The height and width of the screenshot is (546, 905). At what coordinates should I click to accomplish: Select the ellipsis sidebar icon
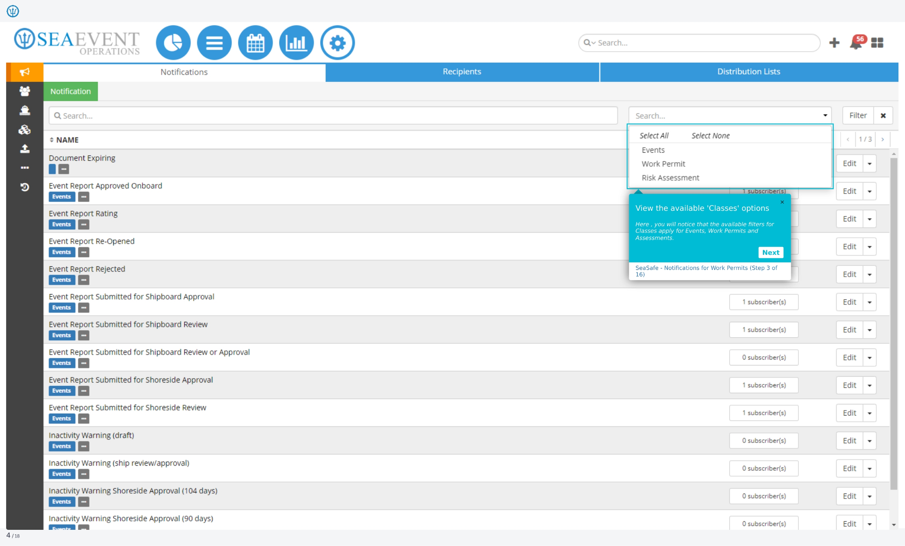tap(25, 167)
